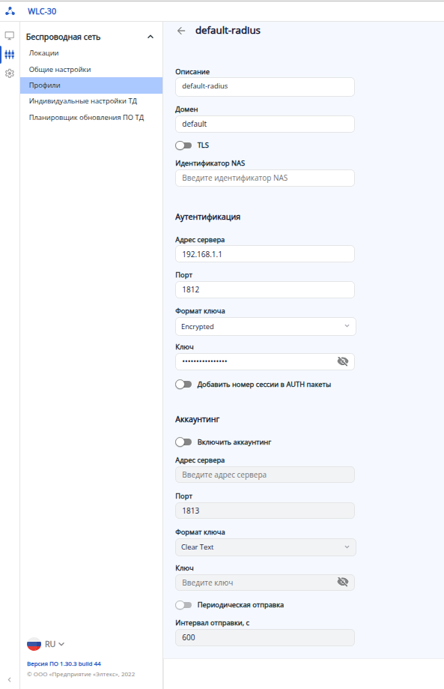Select 'Индивидуальные настройки ТД' in the sidebar
The width and height of the screenshot is (444, 689).
(83, 101)
